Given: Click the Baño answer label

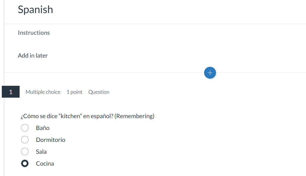Looking at the screenshot, I should (42, 128).
